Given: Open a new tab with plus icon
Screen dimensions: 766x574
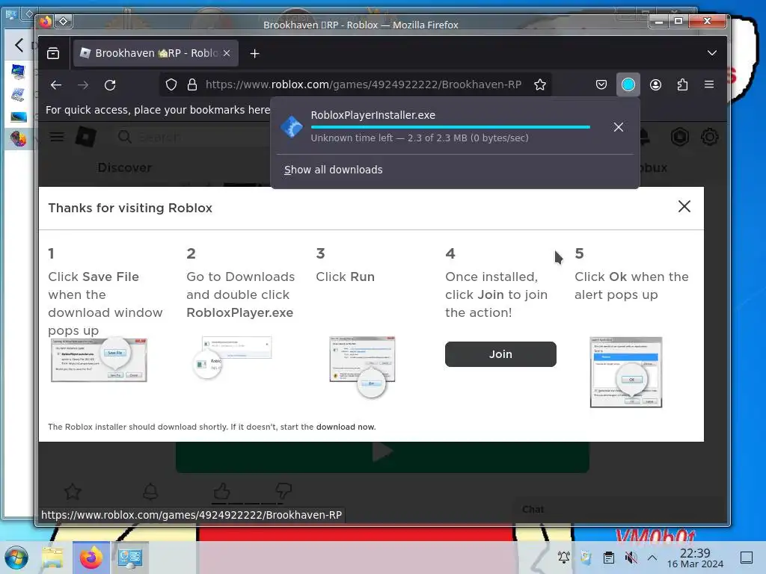Looking at the screenshot, I should (254, 54).
